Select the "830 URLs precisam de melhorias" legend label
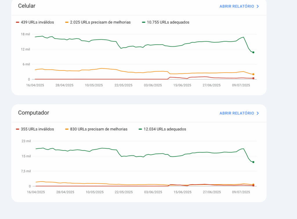Screen dimensions: 297x219 (x=99, y=129)
